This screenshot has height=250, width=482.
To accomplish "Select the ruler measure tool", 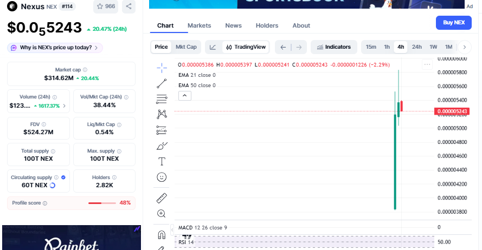I will pyautogui.click(x=162, y=198).
